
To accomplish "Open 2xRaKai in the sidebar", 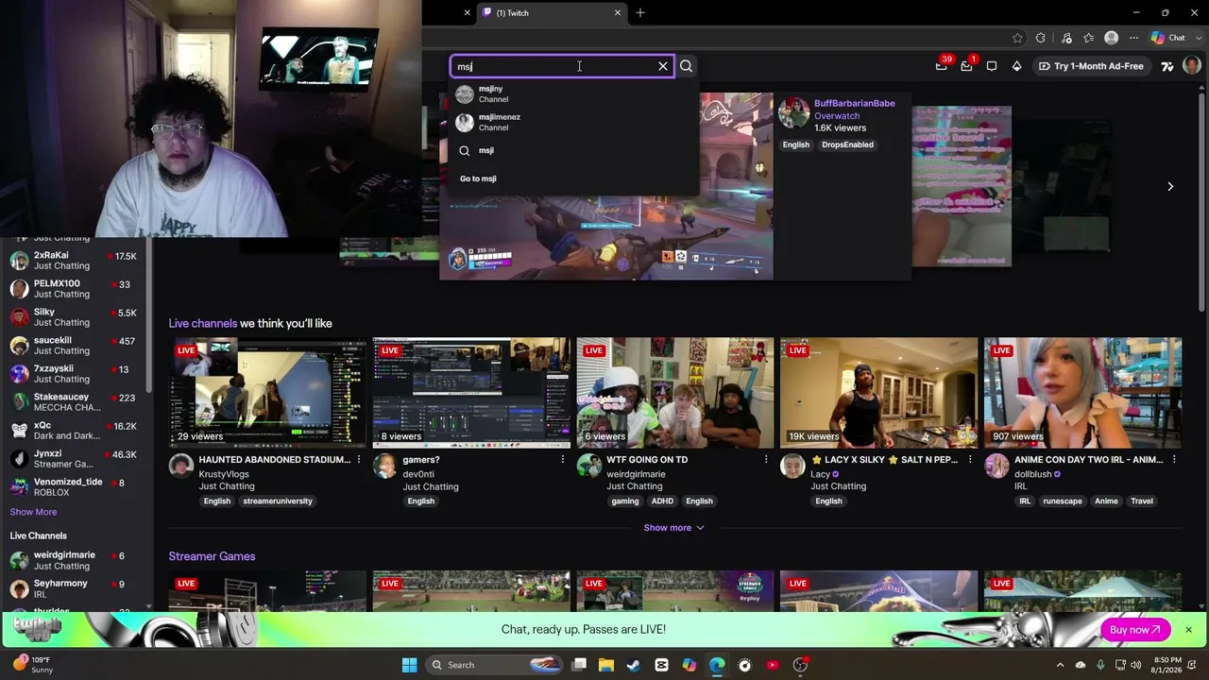I will (74, 260).
